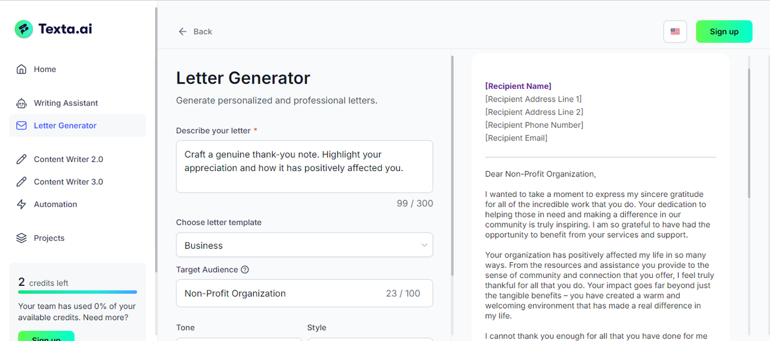This screenshot has height=341, width=770.
Task: Click the Sign up button under credits
Action: tap(46, 337)
